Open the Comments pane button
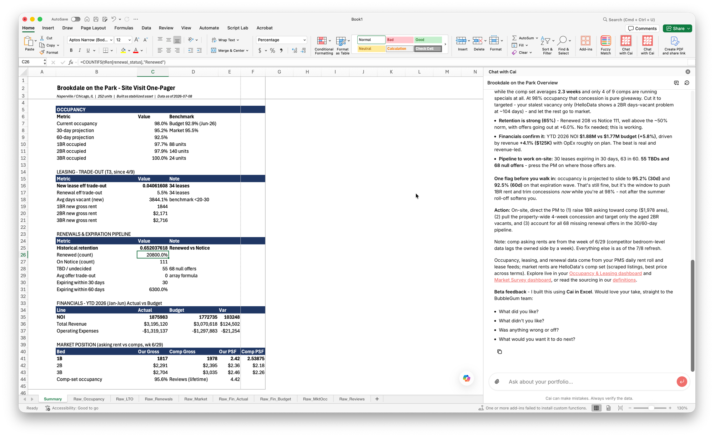This screenshot has width=714, height=437. (642, 29)
